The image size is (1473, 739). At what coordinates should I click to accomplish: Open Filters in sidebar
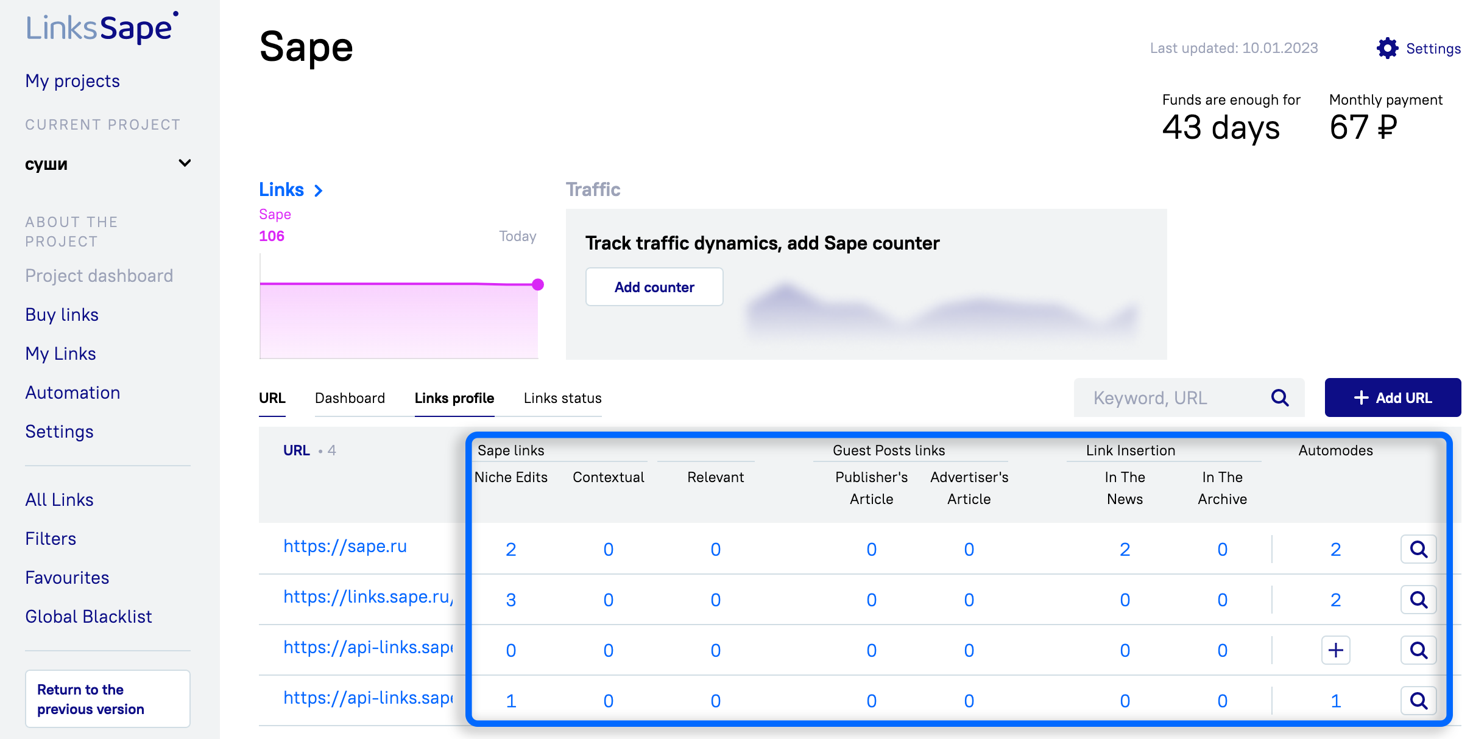tap(51, 539)
